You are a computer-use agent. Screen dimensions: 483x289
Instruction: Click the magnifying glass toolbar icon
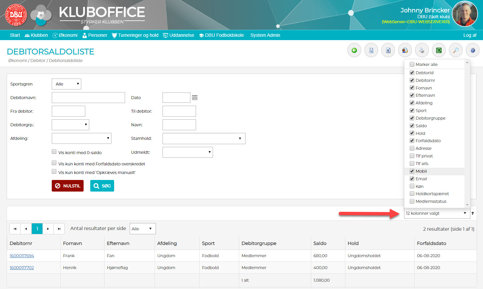click(x=456, y=50)
